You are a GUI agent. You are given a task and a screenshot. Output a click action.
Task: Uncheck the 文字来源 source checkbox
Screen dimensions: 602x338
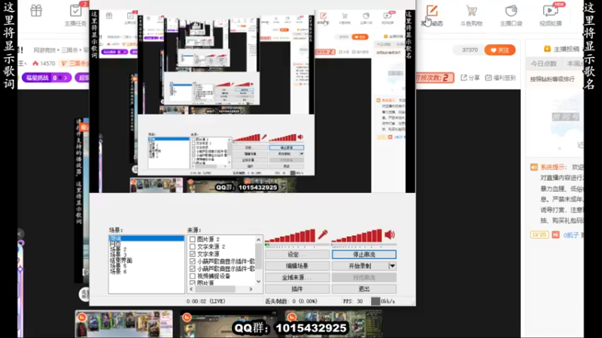193,254
